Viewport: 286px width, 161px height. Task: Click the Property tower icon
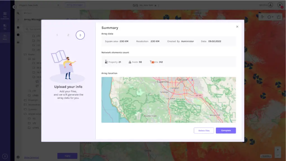[106, 62]
